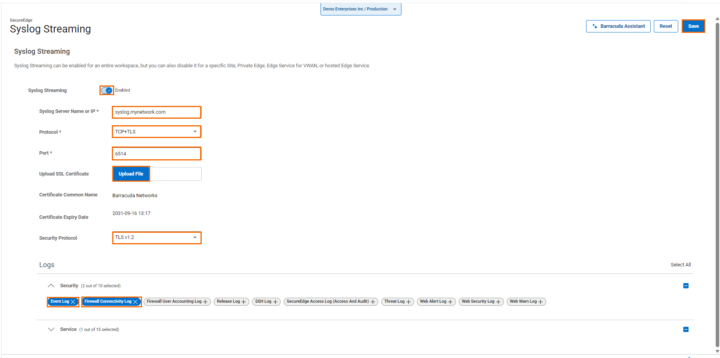Add Release Log via plus icon
The height and width of the screenshot is (358, 720).
(243, 302)
